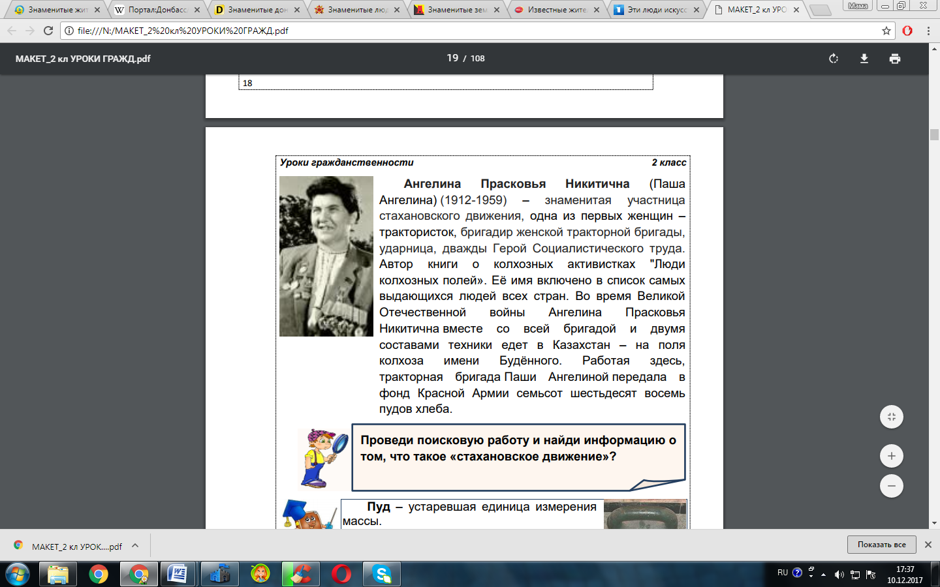Viewport: 940px width, 587px height.
Task: Click the file URL address bar
Action: pyautogui.click(x=477, y=31)
